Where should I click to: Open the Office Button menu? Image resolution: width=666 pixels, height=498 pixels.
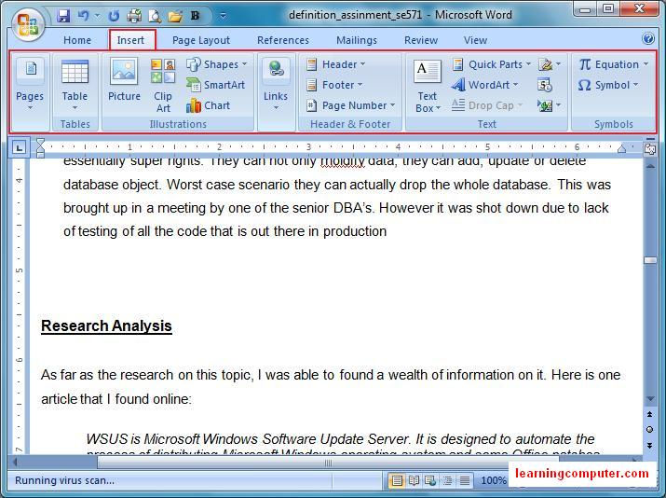point(28,24)
